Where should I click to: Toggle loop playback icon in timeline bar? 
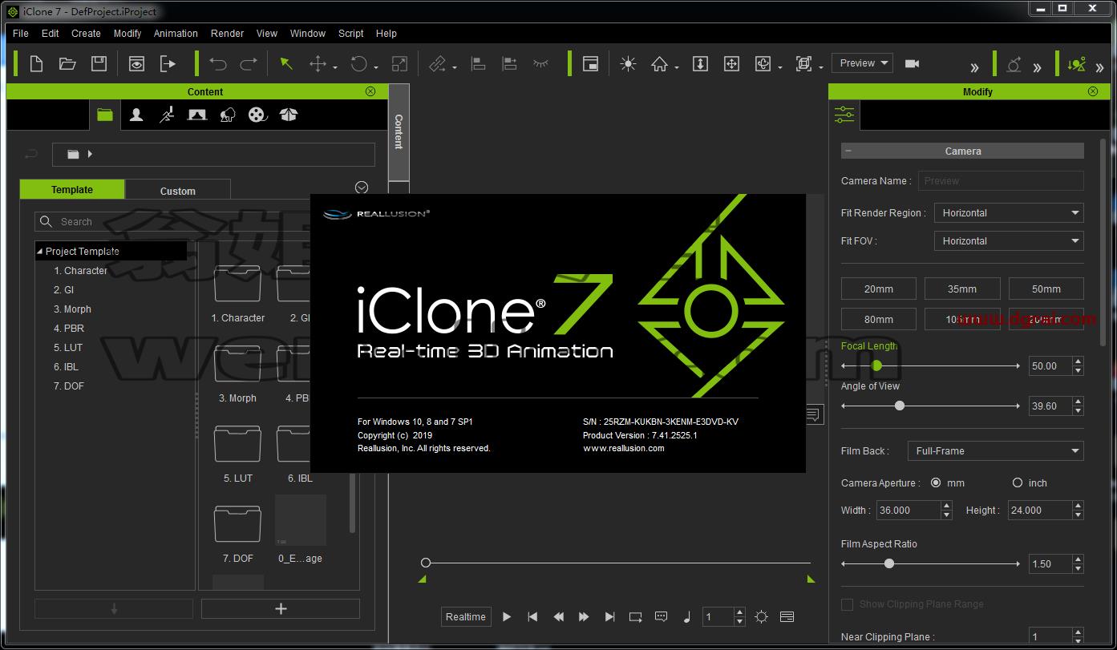(636, 617)
